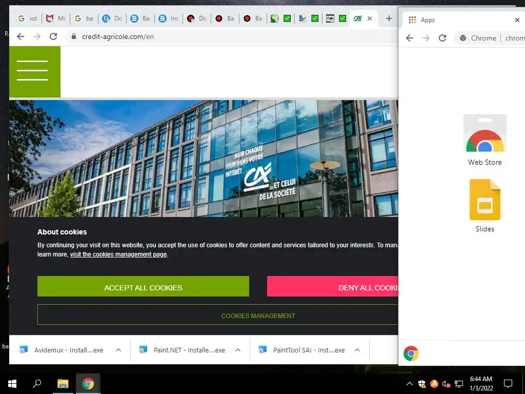Go forward in the Apps window
The image size is (525, 394).
426,38
